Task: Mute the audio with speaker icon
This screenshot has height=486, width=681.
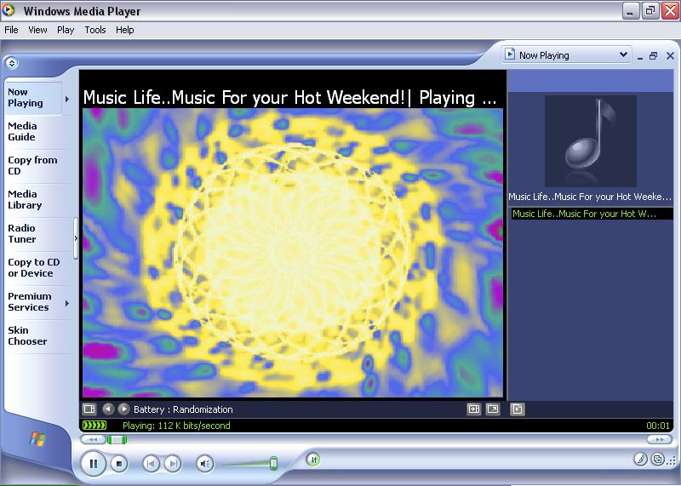Action: pos(205,464)
